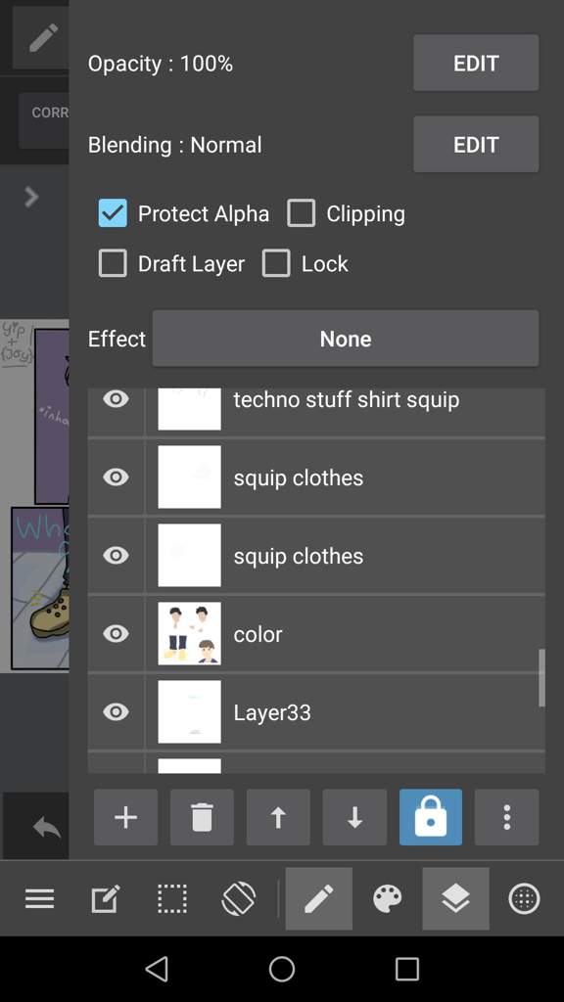Open the Effect None dropdown
This screenshot has width=564, height=1002.
(346, 339)
